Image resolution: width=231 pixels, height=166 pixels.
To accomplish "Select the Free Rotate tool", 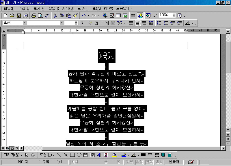I will [33, 155].
